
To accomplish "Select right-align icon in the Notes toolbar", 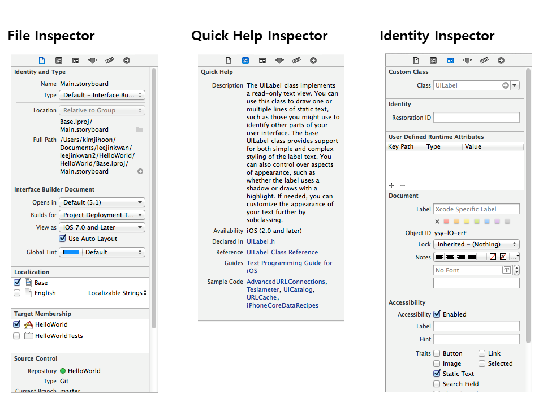I will tap(461, 257).
